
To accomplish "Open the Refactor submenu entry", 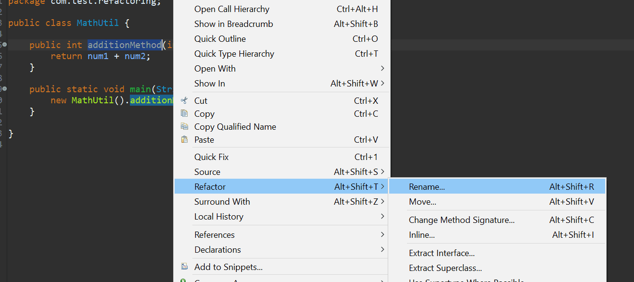I will (281, 187).
